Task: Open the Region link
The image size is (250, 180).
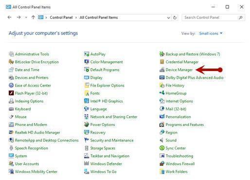Action: coord(171,132)
